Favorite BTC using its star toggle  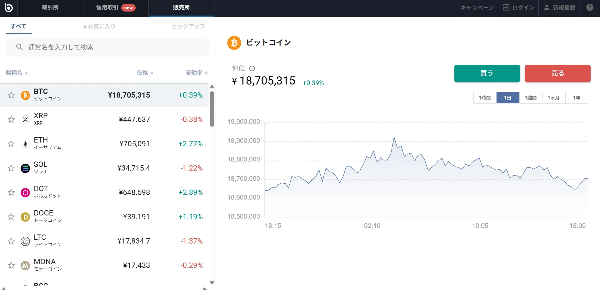(x=11, y=95)
